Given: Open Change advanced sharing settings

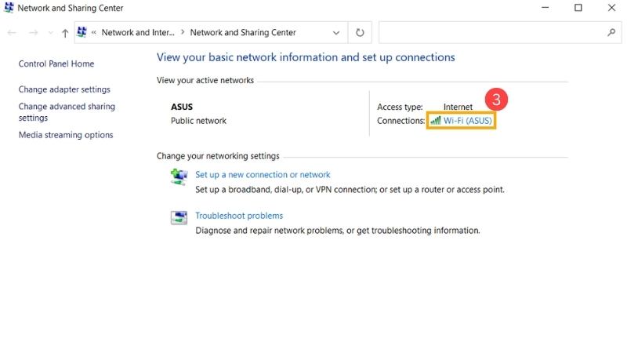Looking at the screenshot, I should point(67,112).
